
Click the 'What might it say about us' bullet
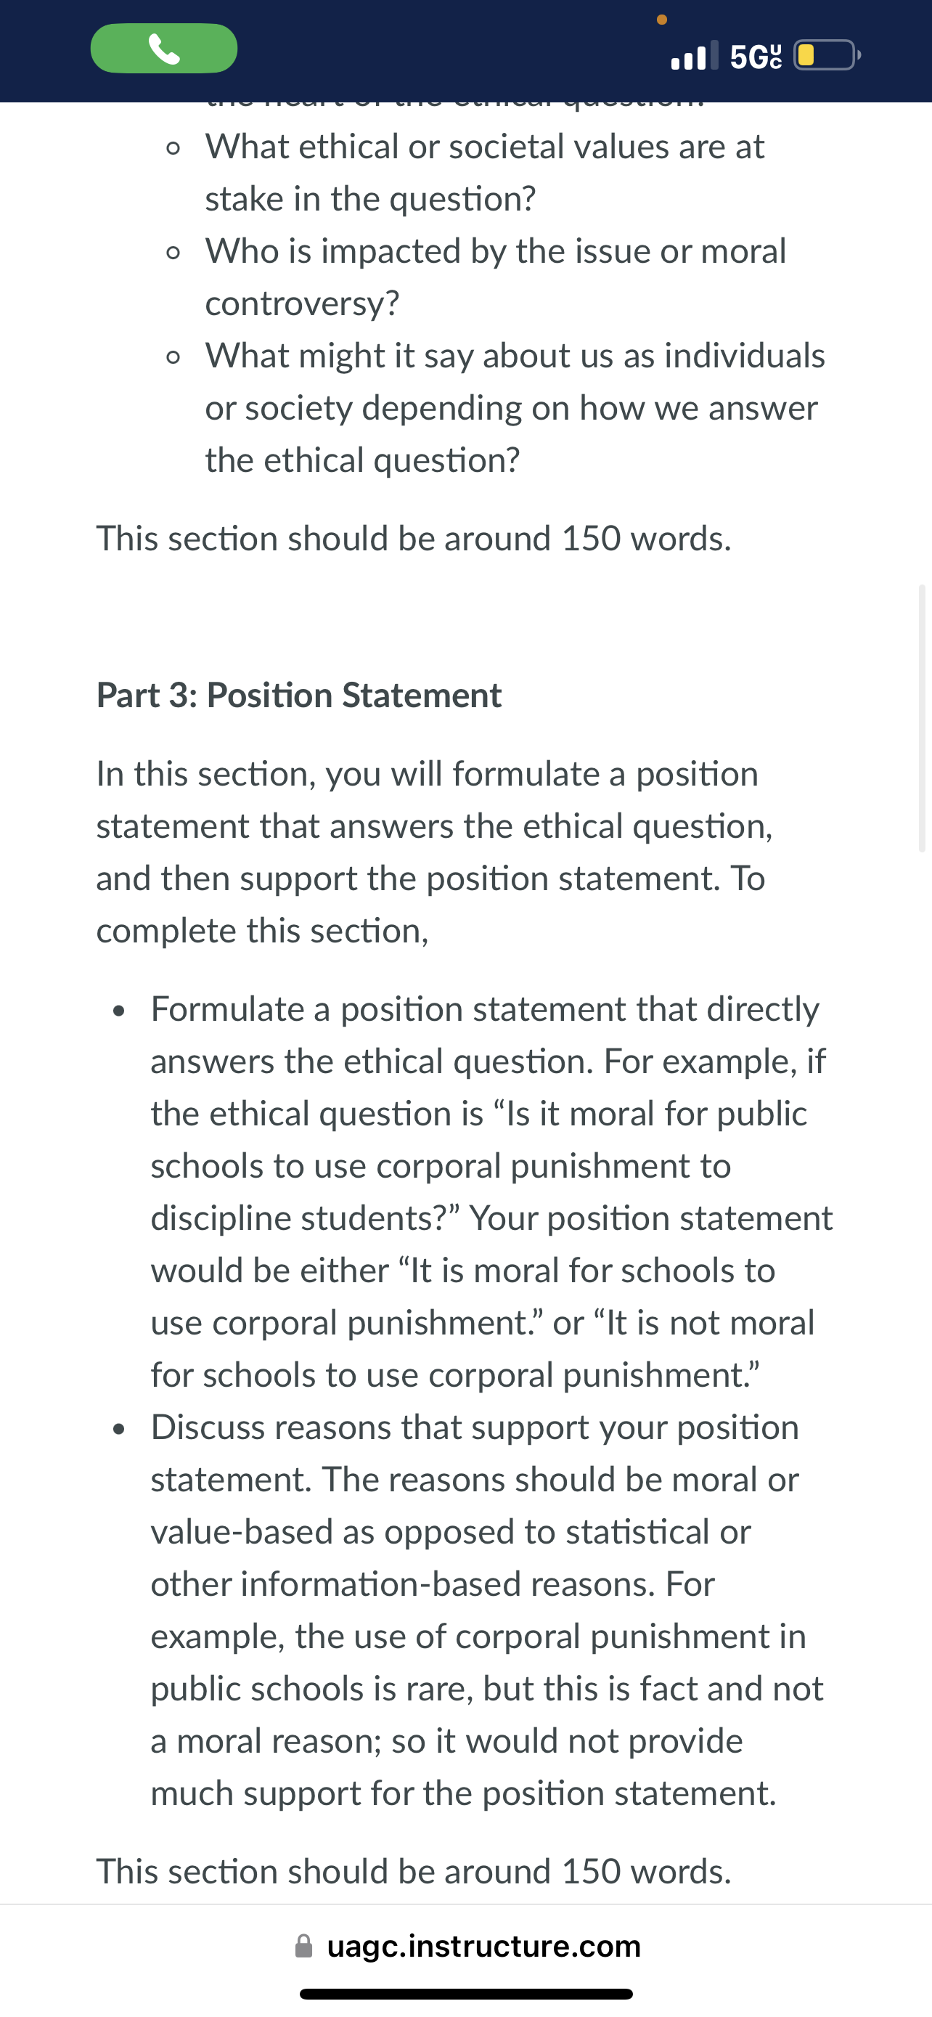515,407
